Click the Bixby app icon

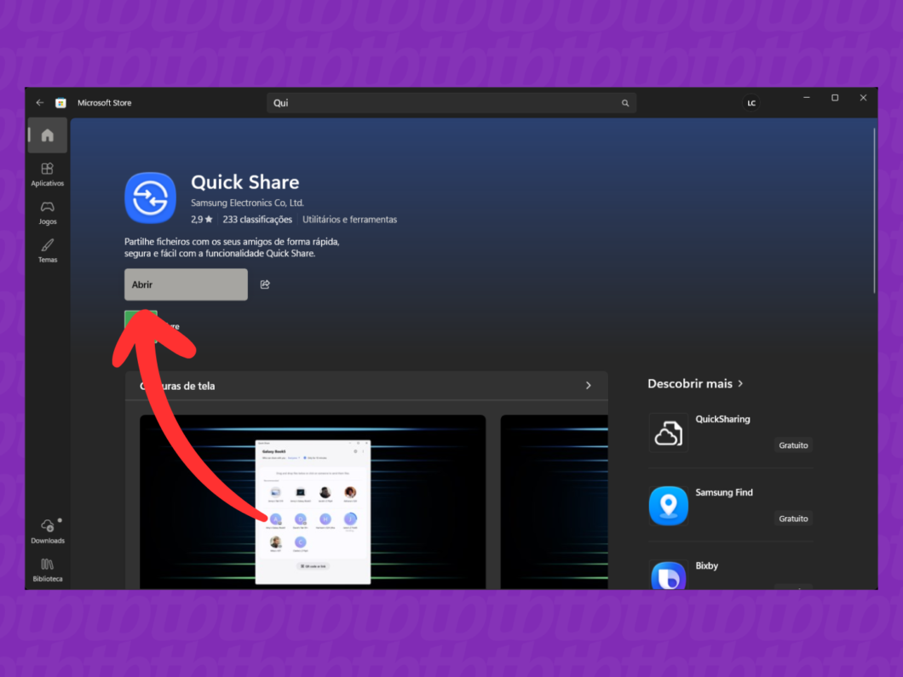tap(668, 575)
